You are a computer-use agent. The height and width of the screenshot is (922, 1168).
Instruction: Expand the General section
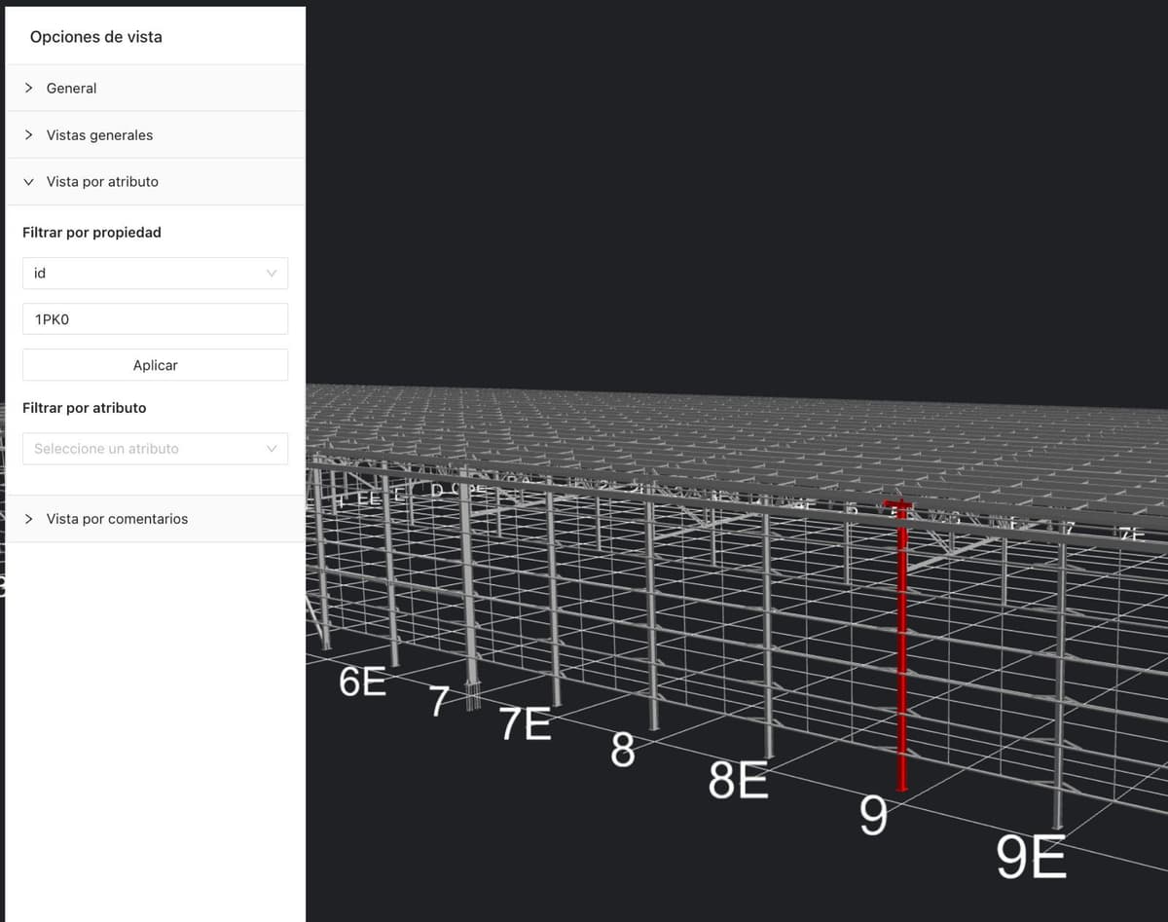tap(155, 89)
